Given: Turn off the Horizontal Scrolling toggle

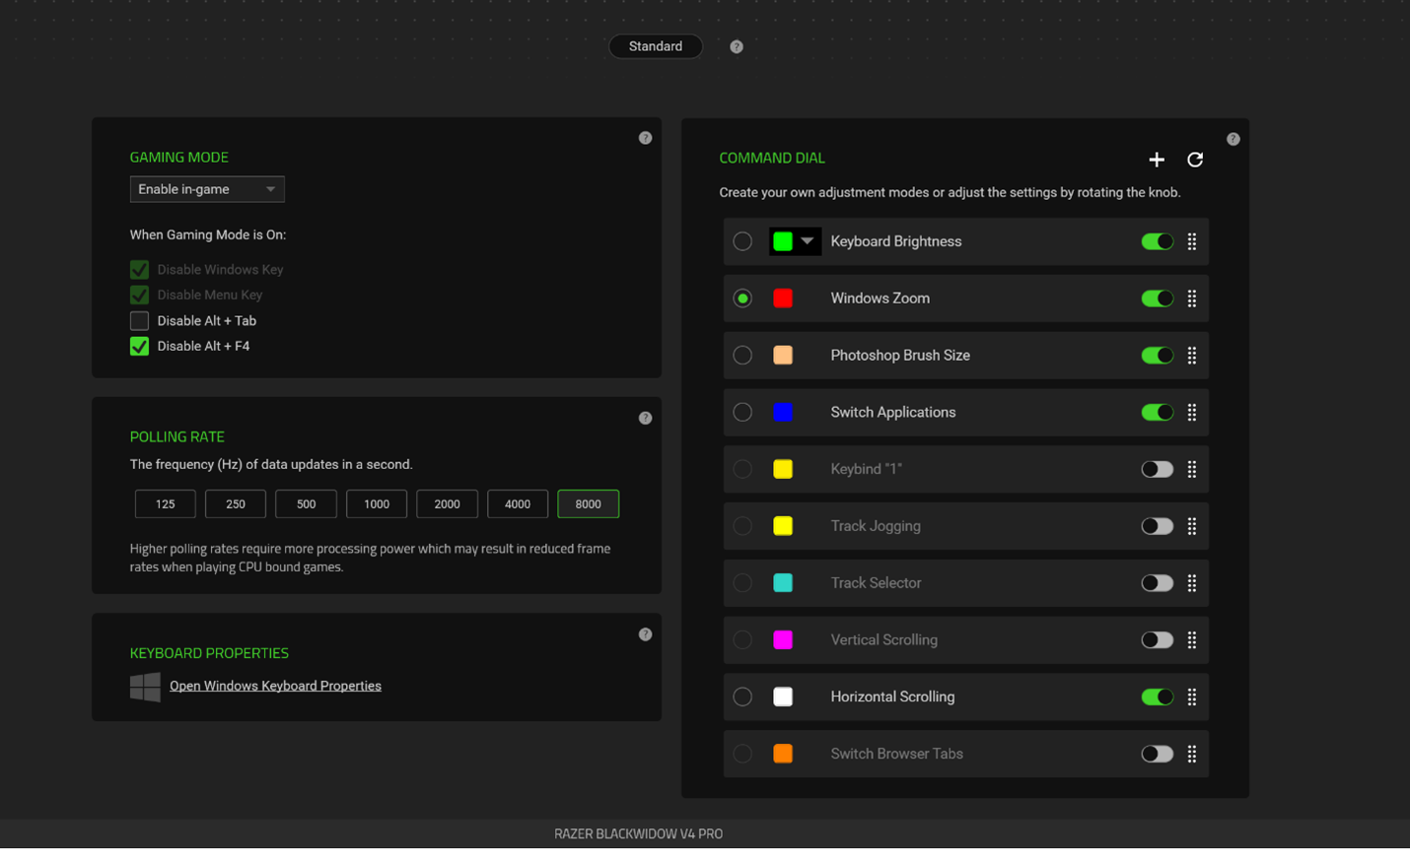Looking at the screenshot, I should (x=1157, y=697).
